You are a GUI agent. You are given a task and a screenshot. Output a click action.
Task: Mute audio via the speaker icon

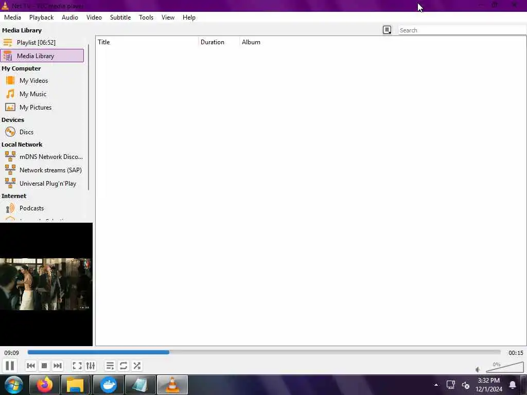(478, 369)
